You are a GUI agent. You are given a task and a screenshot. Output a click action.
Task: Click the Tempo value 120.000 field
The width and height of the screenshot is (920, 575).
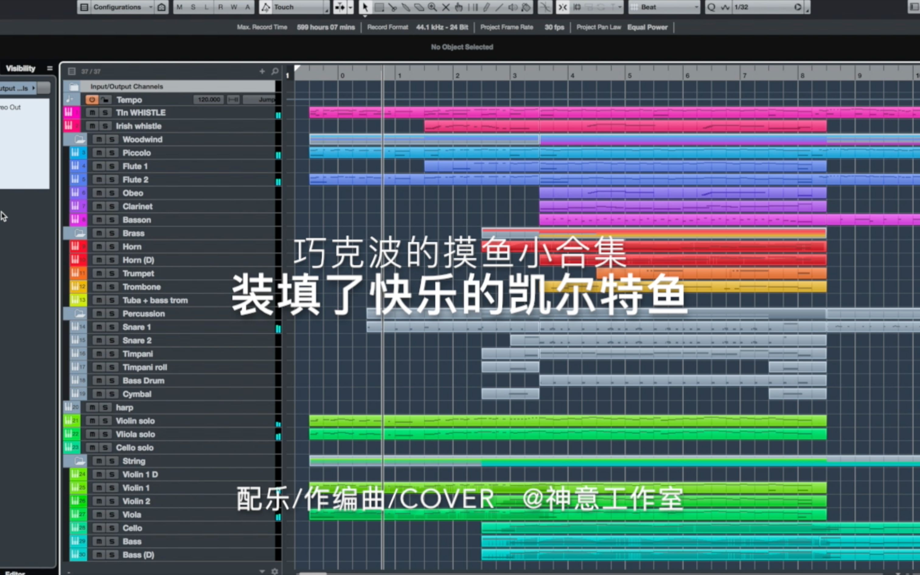209,100
